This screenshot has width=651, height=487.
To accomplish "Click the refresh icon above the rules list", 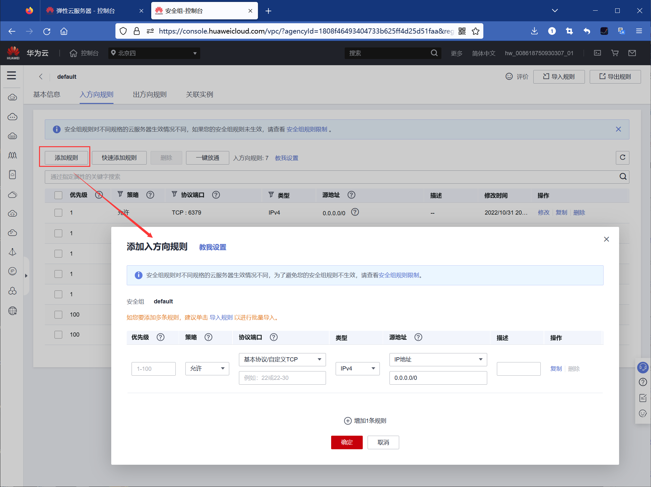I will pyautogui.click(x=623, y=158).
